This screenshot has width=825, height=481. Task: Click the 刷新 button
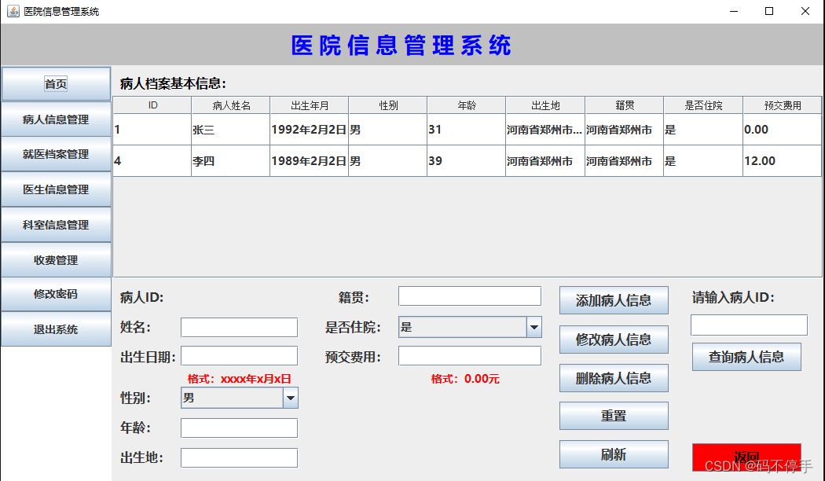(x=614, y=454)
